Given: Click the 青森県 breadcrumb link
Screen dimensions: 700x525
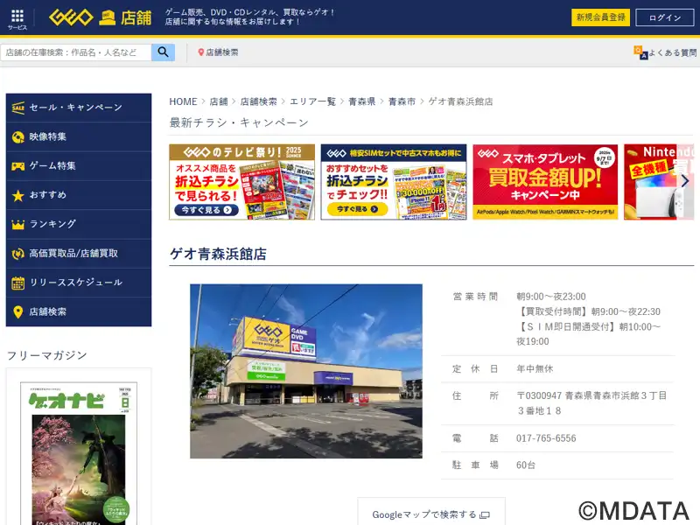Looking at the screenshot, I should click(x=361, y=101).
